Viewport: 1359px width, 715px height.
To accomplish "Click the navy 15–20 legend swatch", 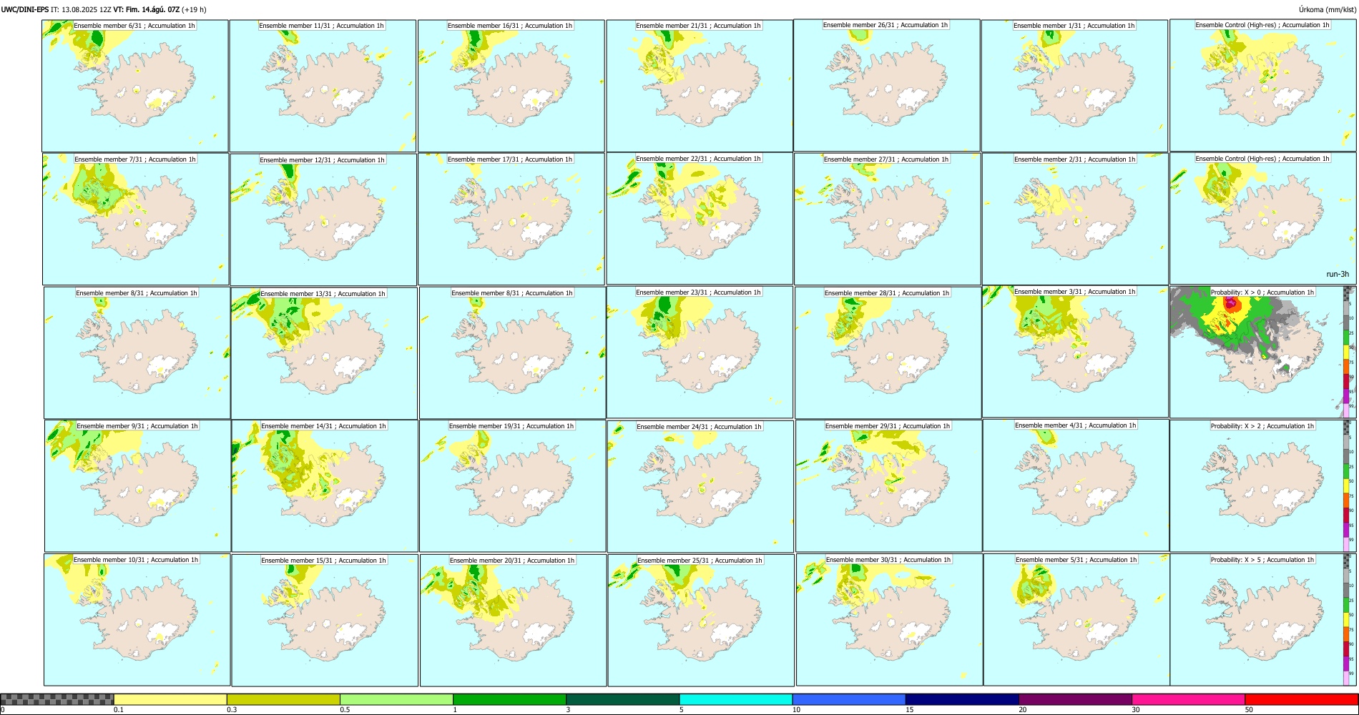I will tap(962, 699).
